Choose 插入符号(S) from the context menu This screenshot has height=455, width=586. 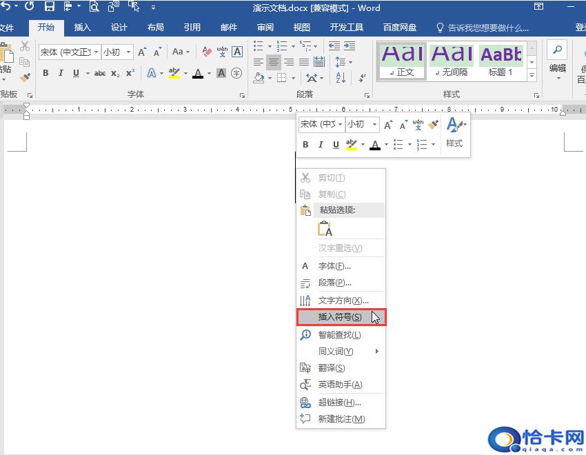pyautogui.click(x=341, y=317)
